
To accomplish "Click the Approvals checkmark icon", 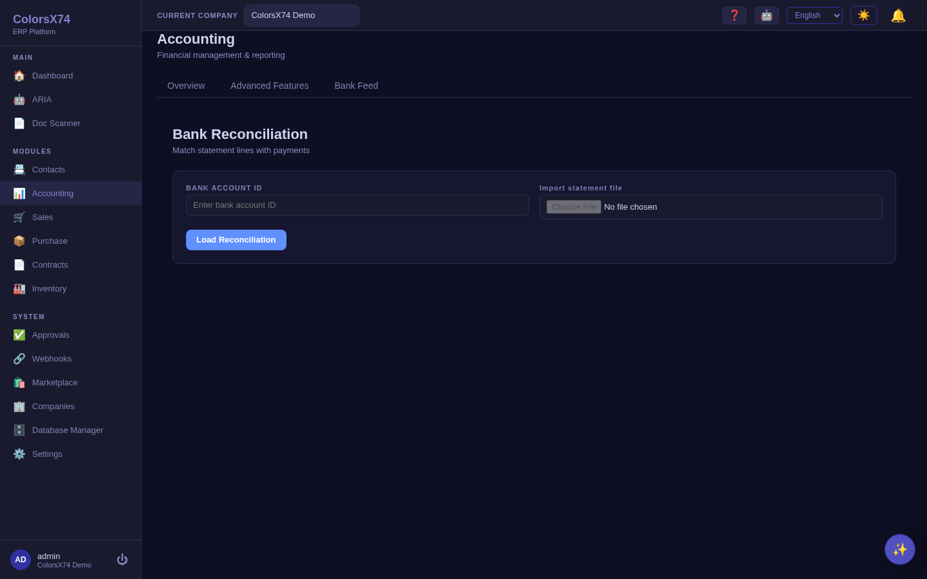I will coord(19,335).
